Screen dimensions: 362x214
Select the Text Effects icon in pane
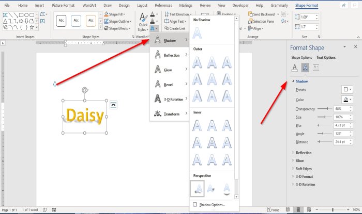click(306, 67)
